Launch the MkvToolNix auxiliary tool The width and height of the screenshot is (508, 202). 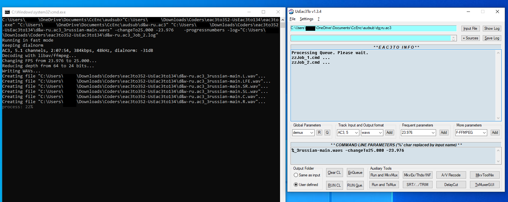pyautogui.click(x=485, y=175)
